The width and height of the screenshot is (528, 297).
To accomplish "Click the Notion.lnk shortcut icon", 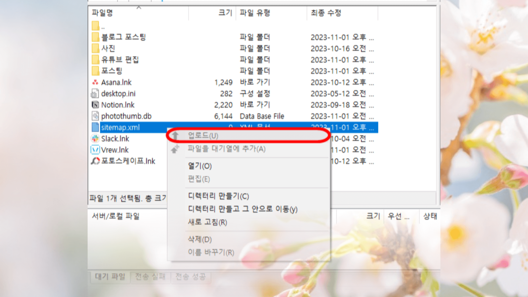I will [95, 105].
